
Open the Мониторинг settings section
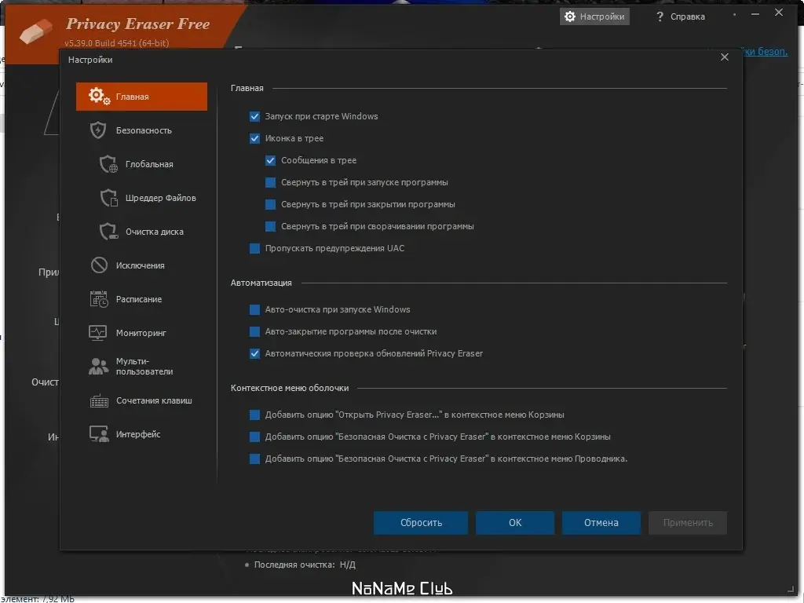pyautogui.click(x=141, y=333)
